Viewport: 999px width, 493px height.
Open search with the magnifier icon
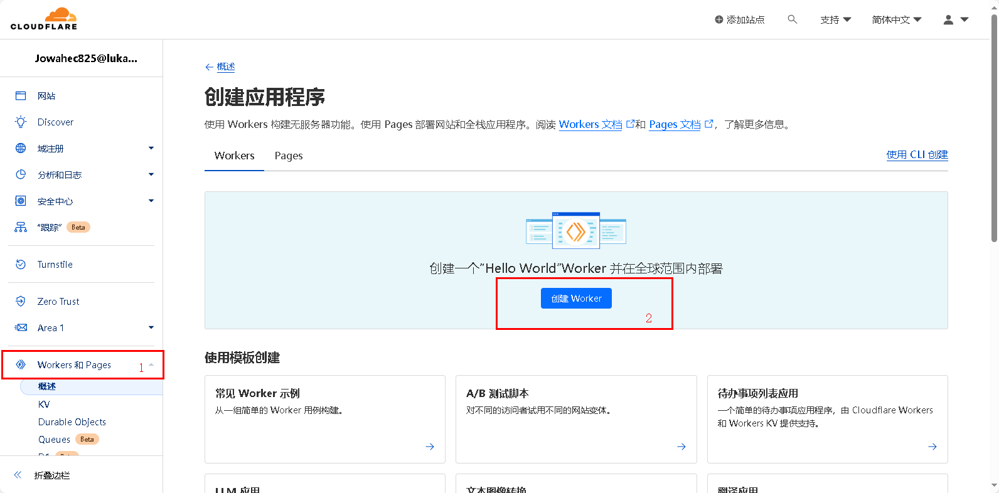(793, 19)
